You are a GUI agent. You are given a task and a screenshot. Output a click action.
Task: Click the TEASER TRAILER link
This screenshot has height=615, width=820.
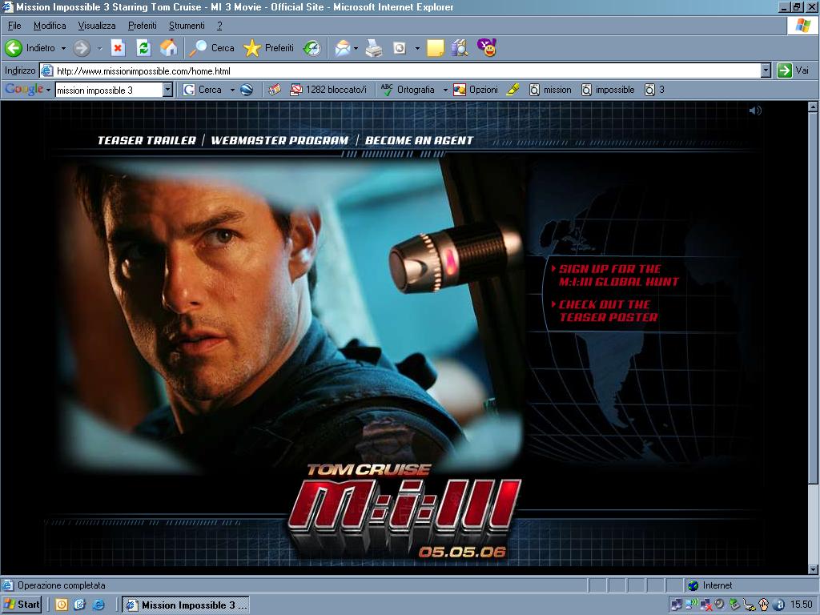147,140
